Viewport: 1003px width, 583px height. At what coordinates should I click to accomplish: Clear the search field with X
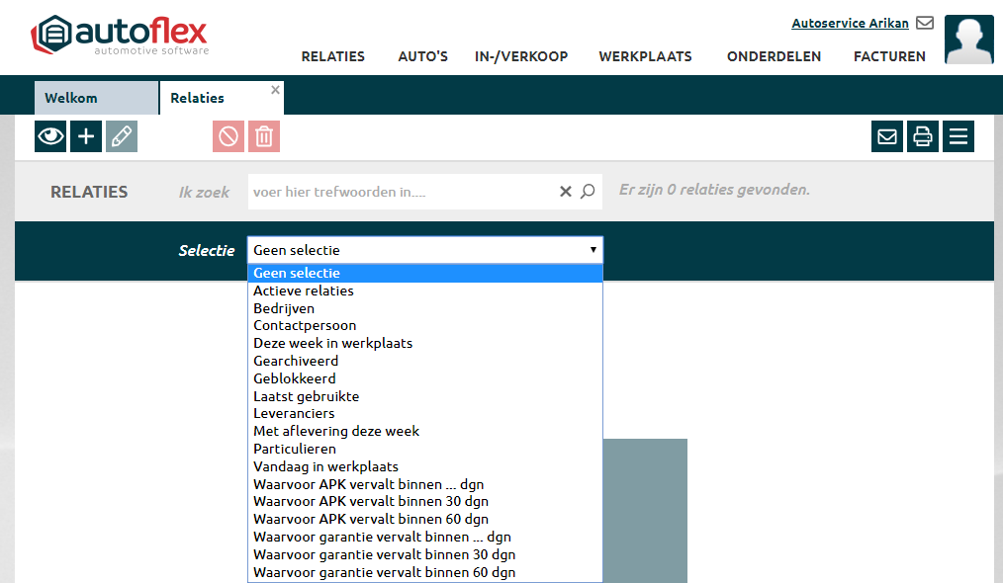[566, 192]
